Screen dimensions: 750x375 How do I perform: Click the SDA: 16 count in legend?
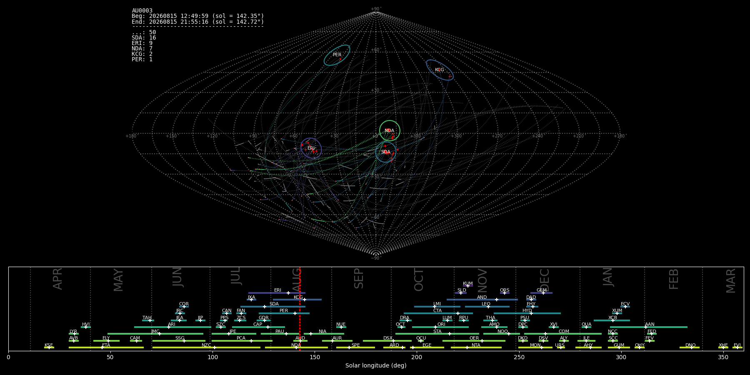[144, 38]
